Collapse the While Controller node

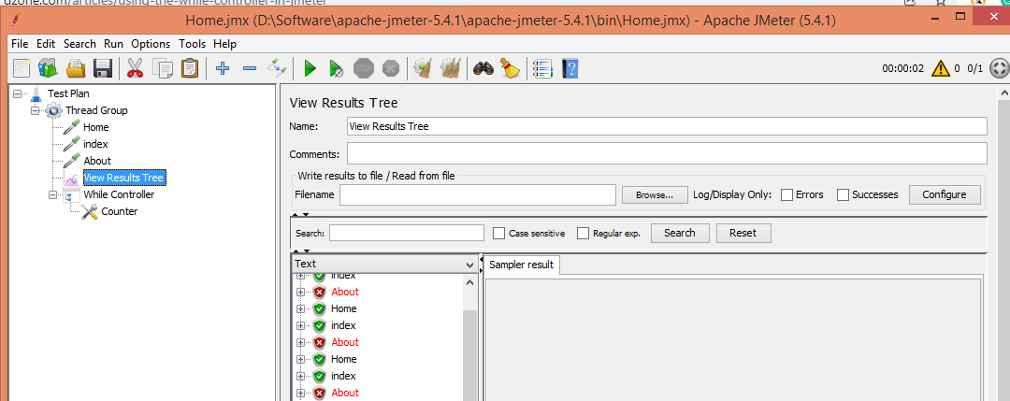pos(52,194)
